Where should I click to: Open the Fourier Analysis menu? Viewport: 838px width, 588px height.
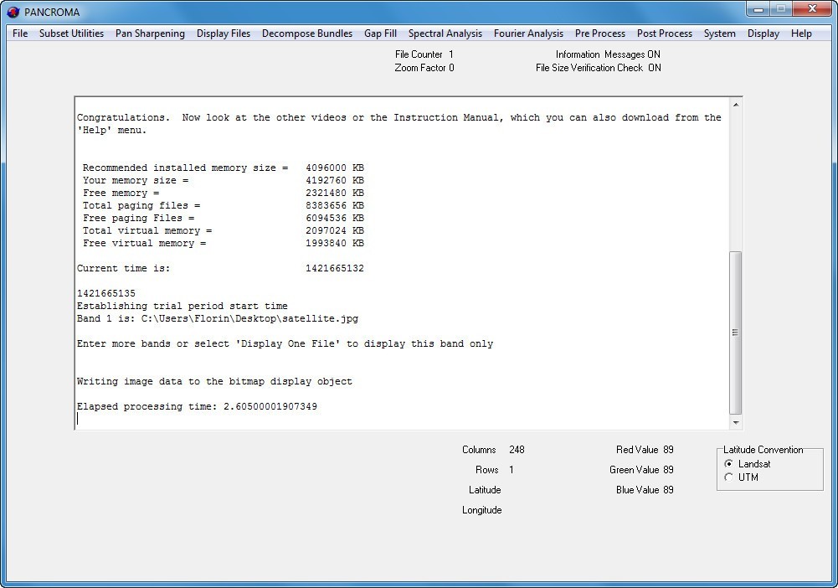(x=528, y=34)
